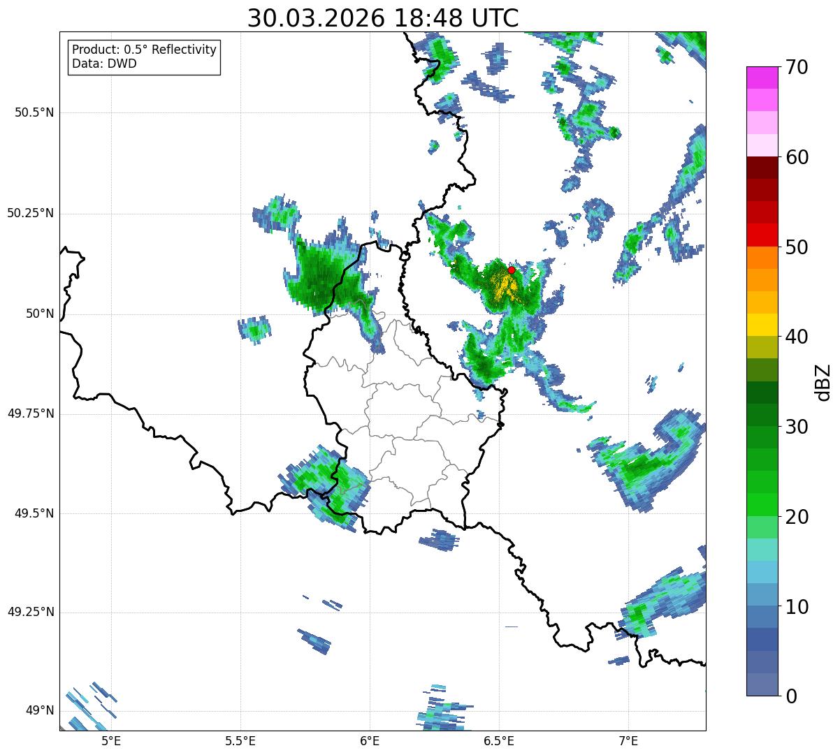Click the 49.75°N latitude label

(x=31, y=413)
